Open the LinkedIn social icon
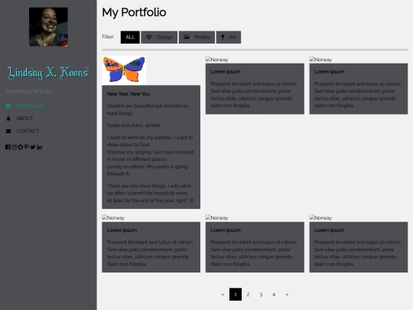Image resolution: width=413 pixels, height=310 pixels. coord(39,147)
